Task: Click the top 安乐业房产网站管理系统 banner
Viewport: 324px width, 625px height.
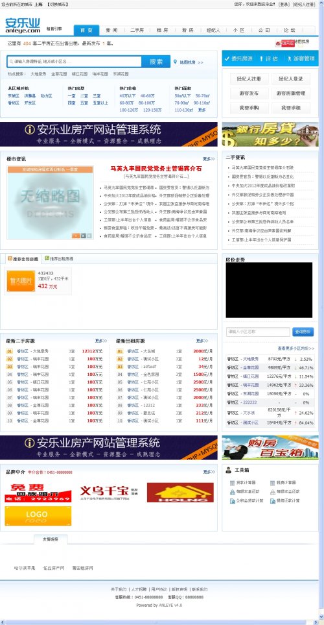Action: [x=109, y=134]
